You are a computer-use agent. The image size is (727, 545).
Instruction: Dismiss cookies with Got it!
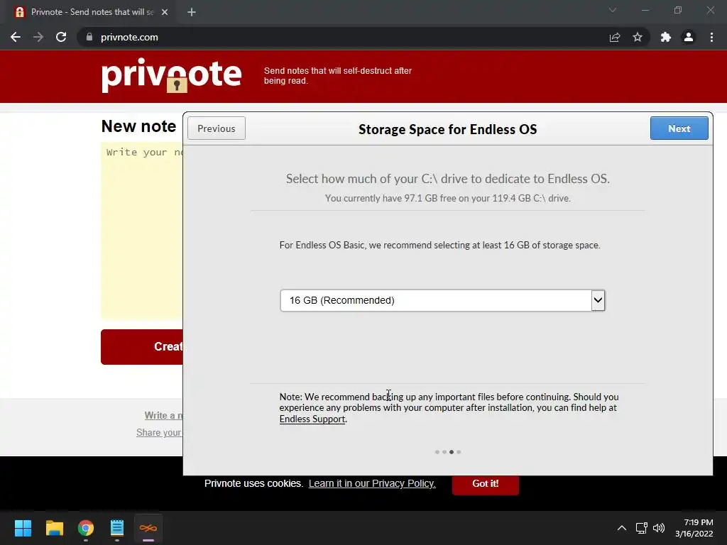point(486,483)
